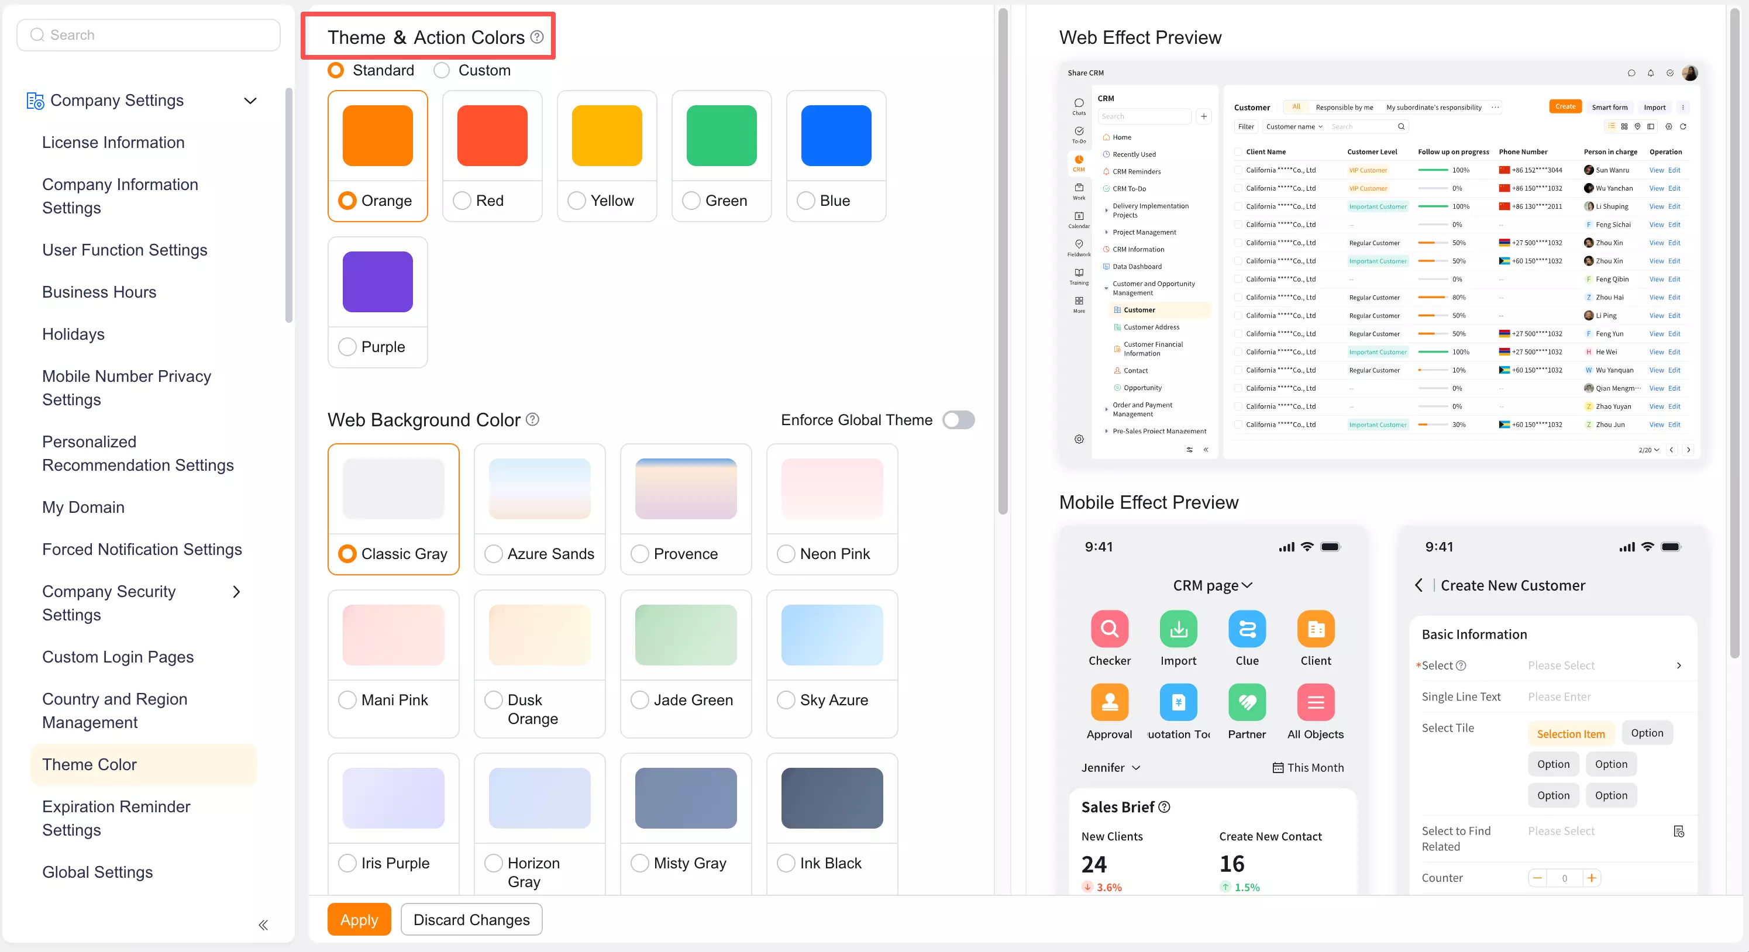The width and height of the screenshot is (1749, 952).
Task: Collapse the sidebar with the double-chevron icon
Action: 263,924
